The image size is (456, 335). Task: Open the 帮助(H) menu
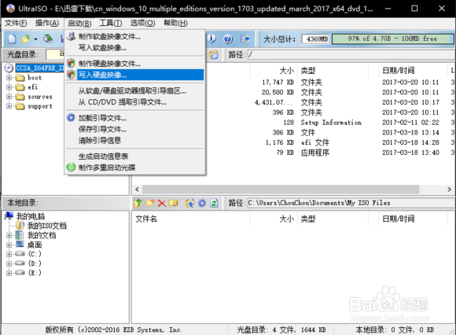pyautogui.click(x=175, y=23)
